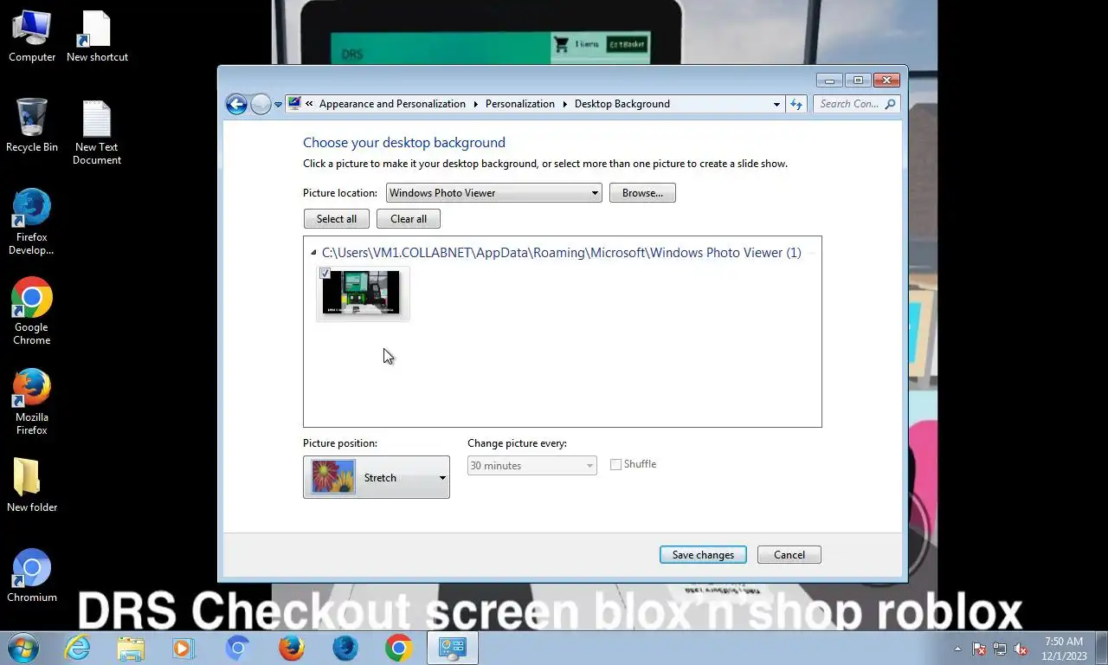Click the Control Panel taskbar button
Viewport: 1108px width, 665px height.
(453, 648)
